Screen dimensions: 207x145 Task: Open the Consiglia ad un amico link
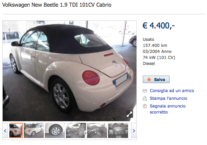(172, 91)
